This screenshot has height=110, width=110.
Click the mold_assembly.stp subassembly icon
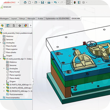tap(4, 59)
